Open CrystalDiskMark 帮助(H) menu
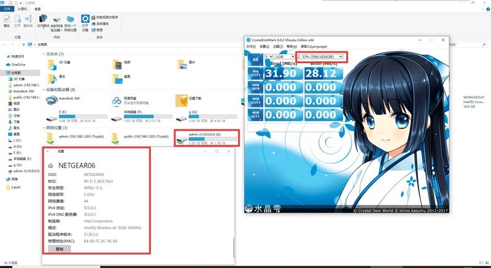The image size is (491, 268). pos(291,46)
